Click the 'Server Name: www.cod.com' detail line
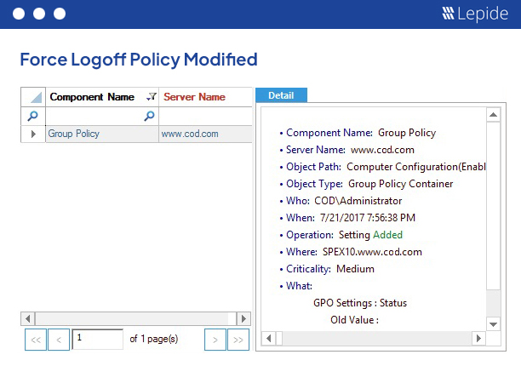The image size is (521, 366). 346,150
